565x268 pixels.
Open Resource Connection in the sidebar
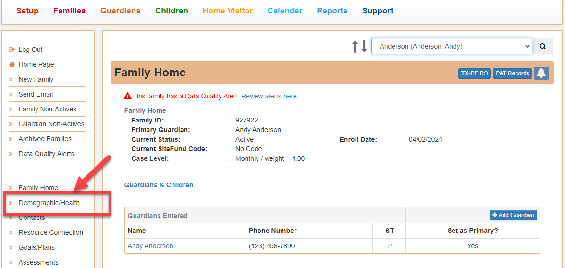point(51,232)
